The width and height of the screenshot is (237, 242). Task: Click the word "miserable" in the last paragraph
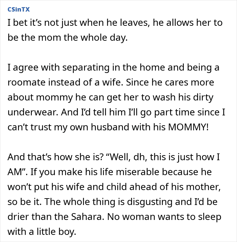137,172
